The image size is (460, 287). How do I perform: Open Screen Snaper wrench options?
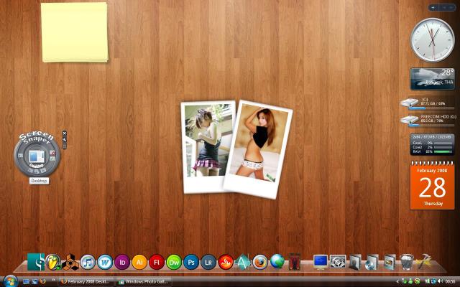tap(65, 139)
